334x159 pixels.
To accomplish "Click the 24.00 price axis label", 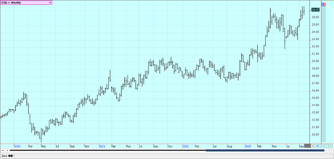I will tap(316, 32).
